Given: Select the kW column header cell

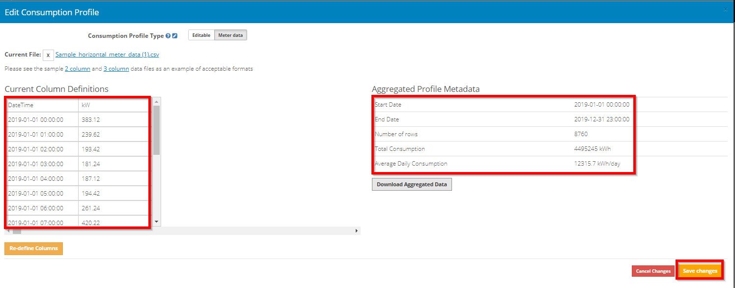Looking at the screenshot, I should [x=113, y=105].
